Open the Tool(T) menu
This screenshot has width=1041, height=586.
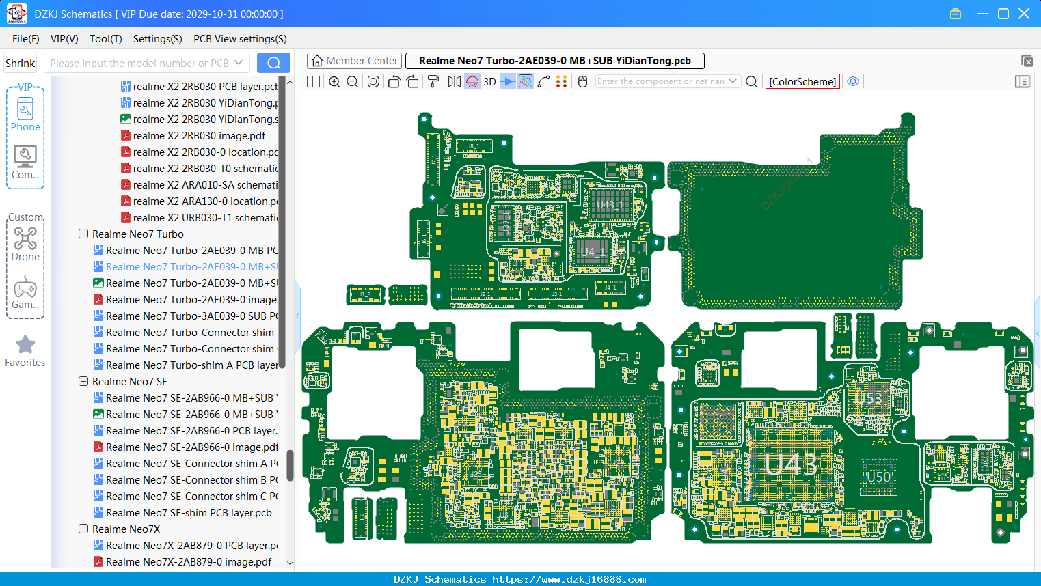tap(106, 39)
